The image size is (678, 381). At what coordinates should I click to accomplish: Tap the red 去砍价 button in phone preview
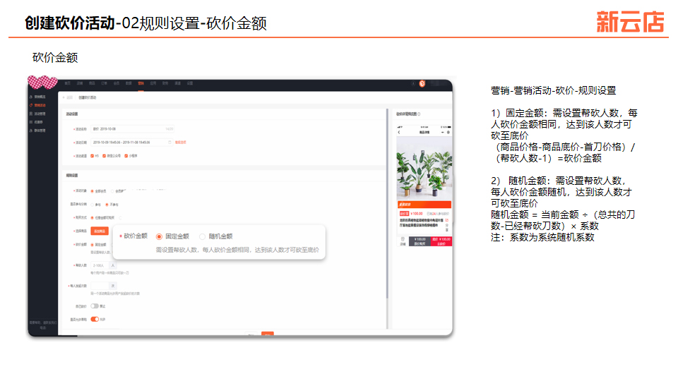coord(441,241)
